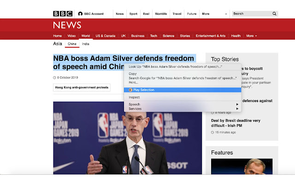
Task: Click the NEWS banner logo
Action: pos(67,25)
